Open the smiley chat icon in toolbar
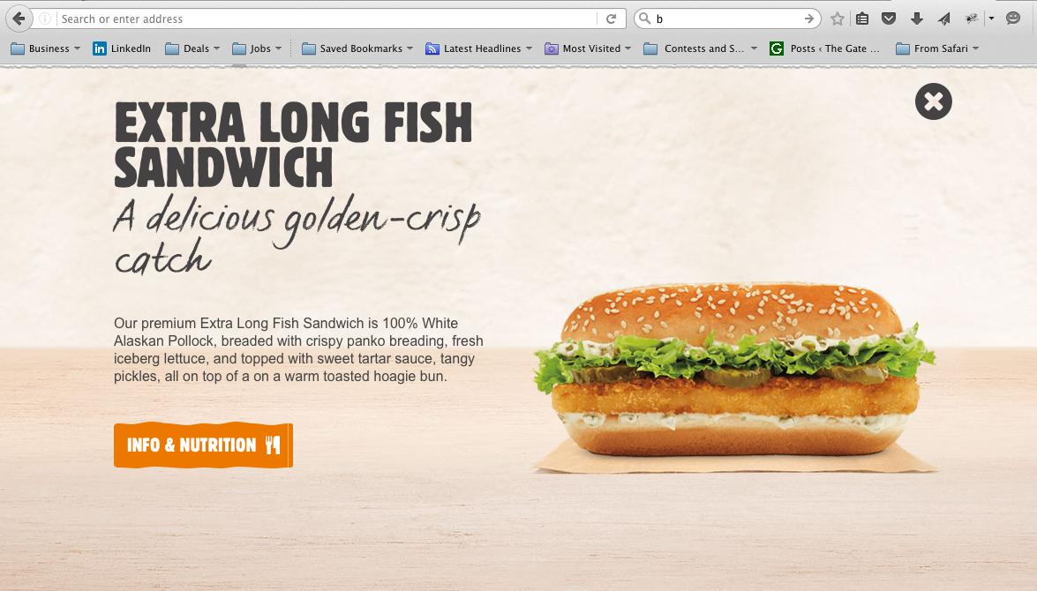Viewport: 1037px width, 591px height. tap(1012, 19)
